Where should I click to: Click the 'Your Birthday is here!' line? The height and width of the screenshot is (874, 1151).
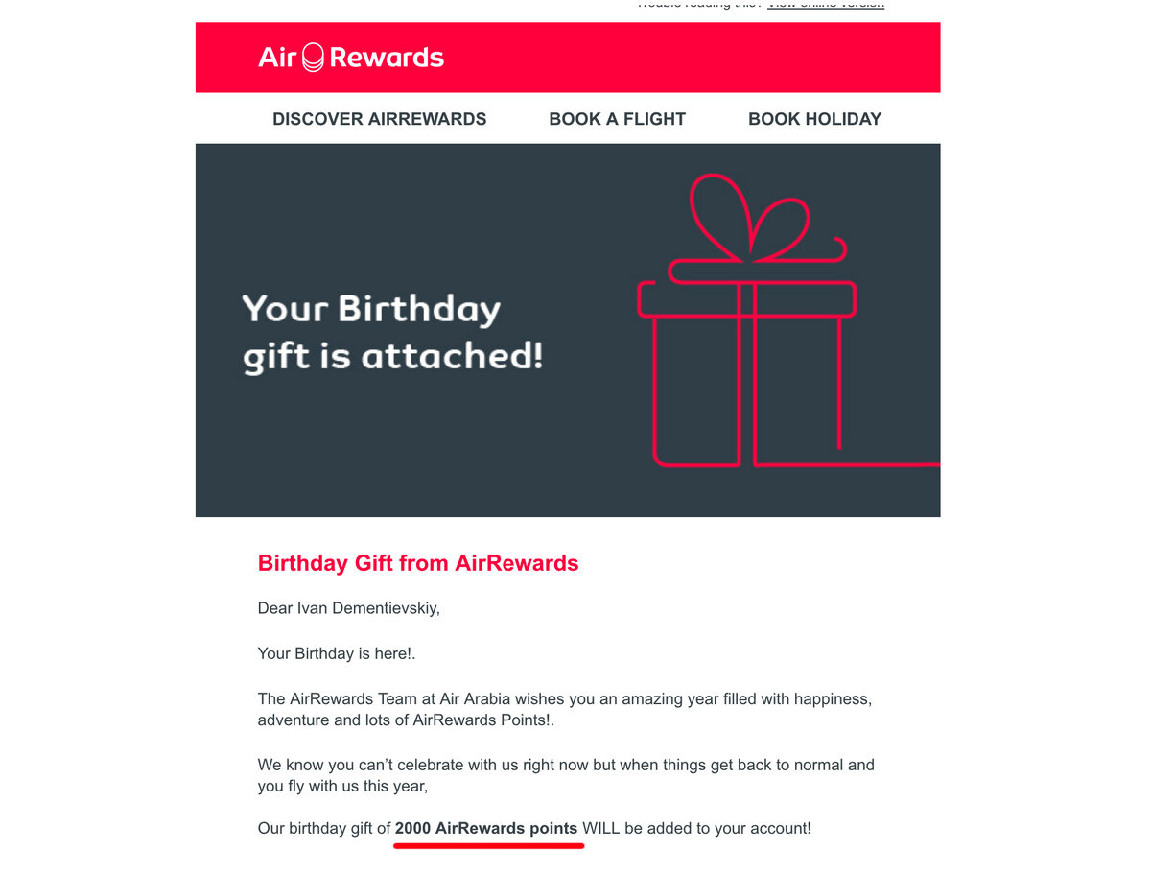tap(337, 654)
